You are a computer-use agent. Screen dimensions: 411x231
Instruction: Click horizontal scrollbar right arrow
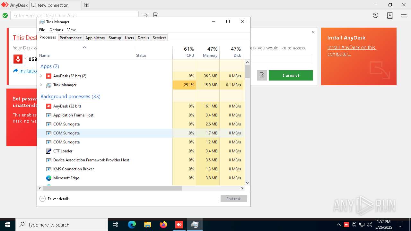tap(242, 188)
